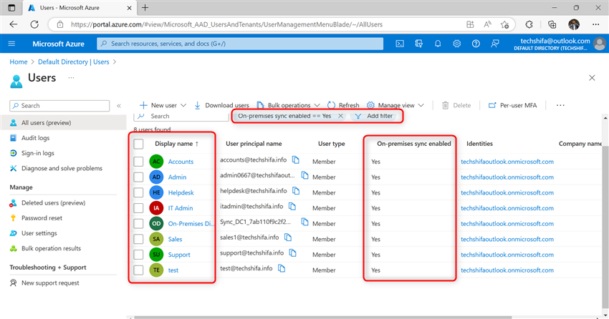Tick the Sales user checkbox
This screenshot has height=319, width=609.
tap(138, 239)
